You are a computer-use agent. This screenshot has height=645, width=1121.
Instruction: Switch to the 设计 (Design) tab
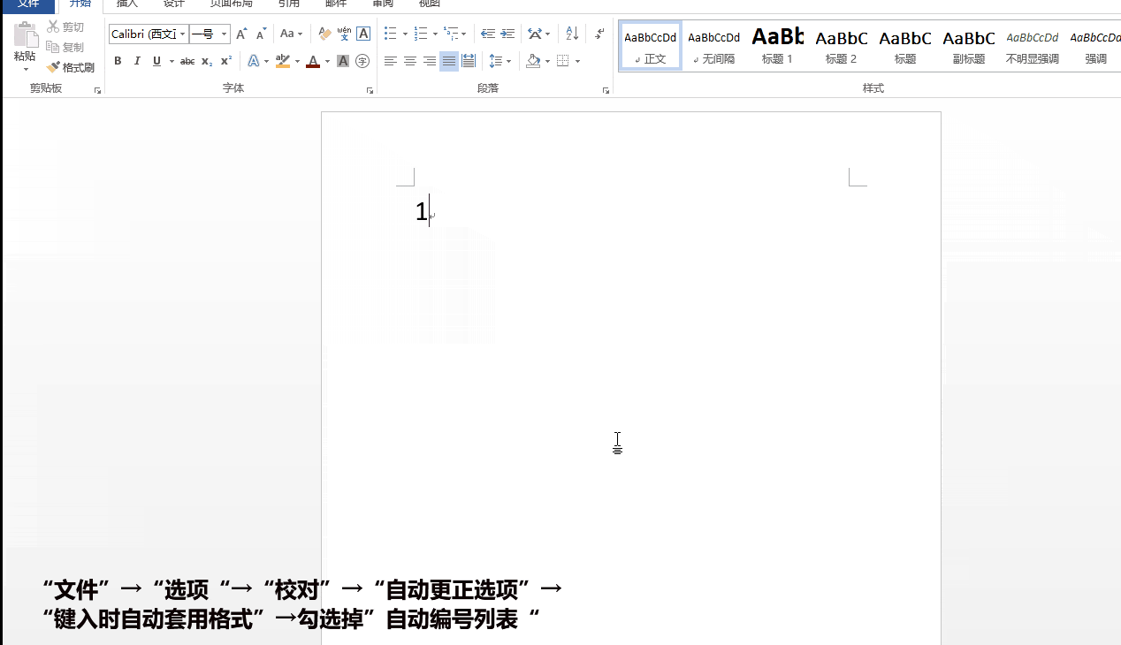174,4
